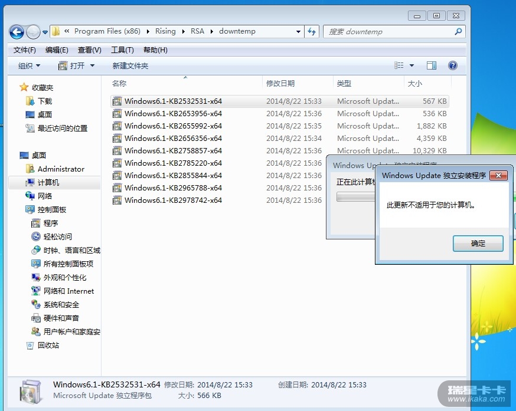Open the 组织 dropdown
Image resolution: width=516 pixels, height=411 pixels.
click(x=29, y=66)
